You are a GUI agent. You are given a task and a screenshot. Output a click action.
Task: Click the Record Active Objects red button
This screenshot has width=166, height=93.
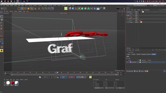(x=69, y=77)
